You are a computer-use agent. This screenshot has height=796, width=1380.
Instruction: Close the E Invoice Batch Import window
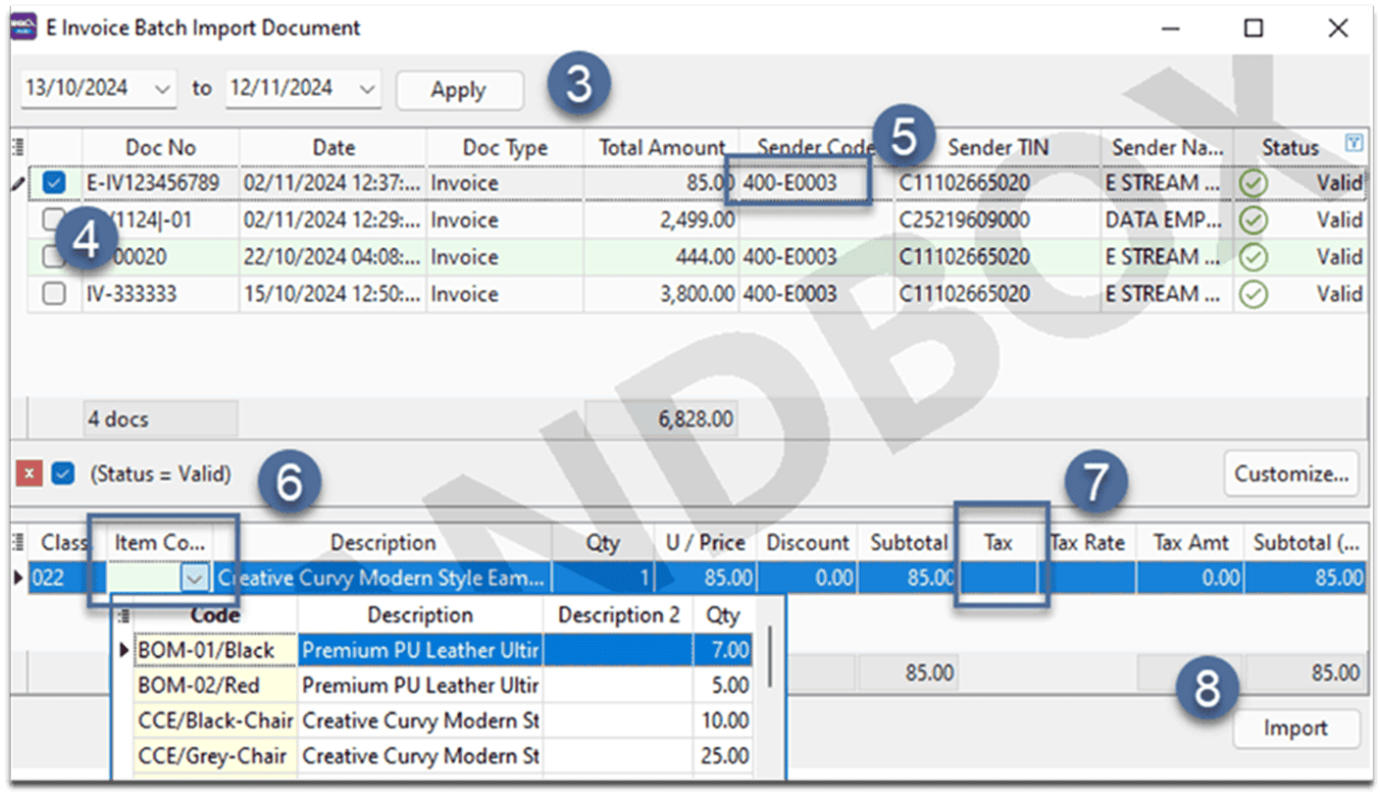coord(1338,28)
